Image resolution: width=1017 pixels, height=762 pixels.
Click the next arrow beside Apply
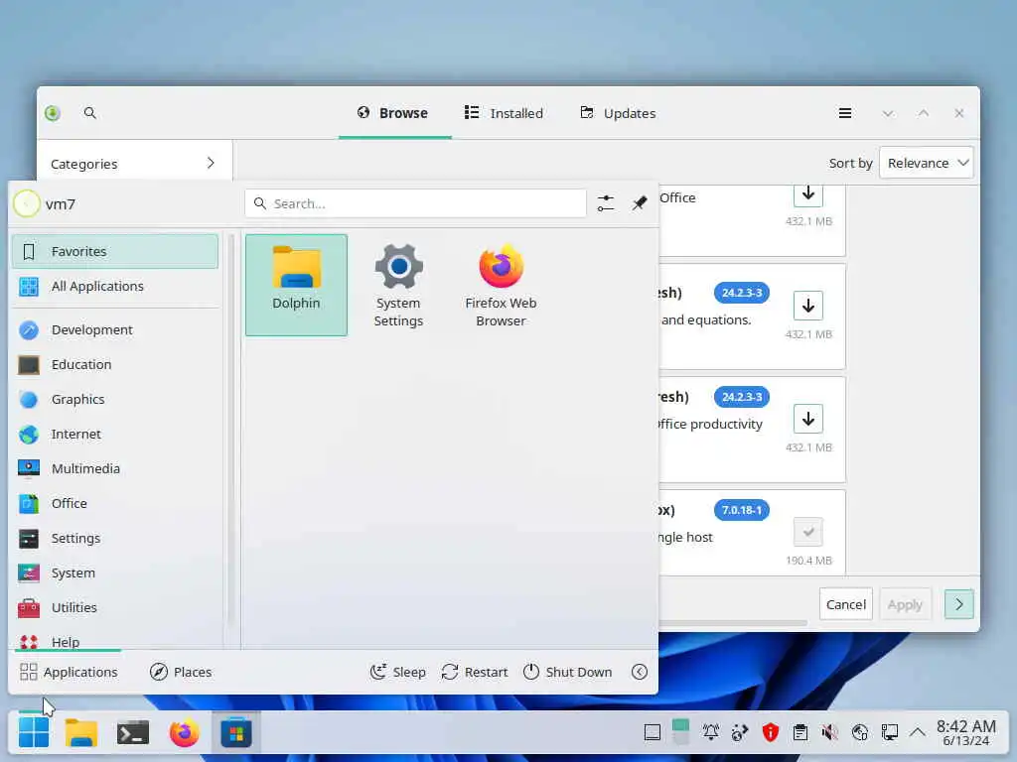click(958, 604)
